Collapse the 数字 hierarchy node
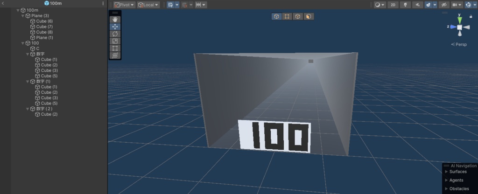Screen dimensions: 478x194 pos(28,54)
